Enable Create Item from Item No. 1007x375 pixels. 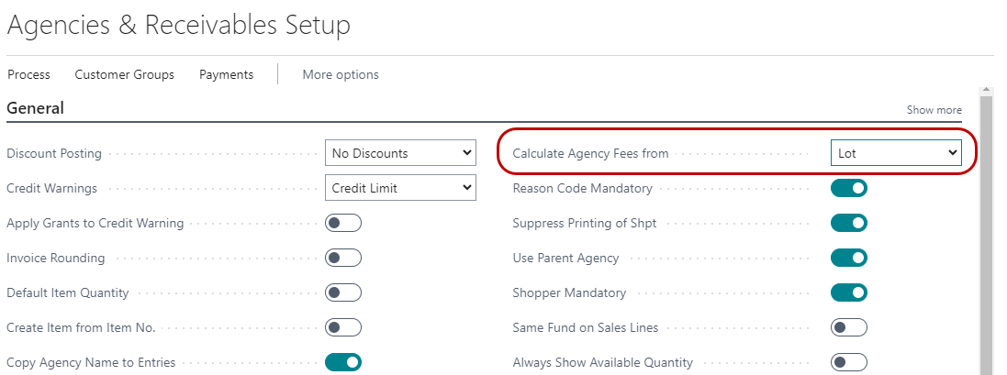point(343,327)
